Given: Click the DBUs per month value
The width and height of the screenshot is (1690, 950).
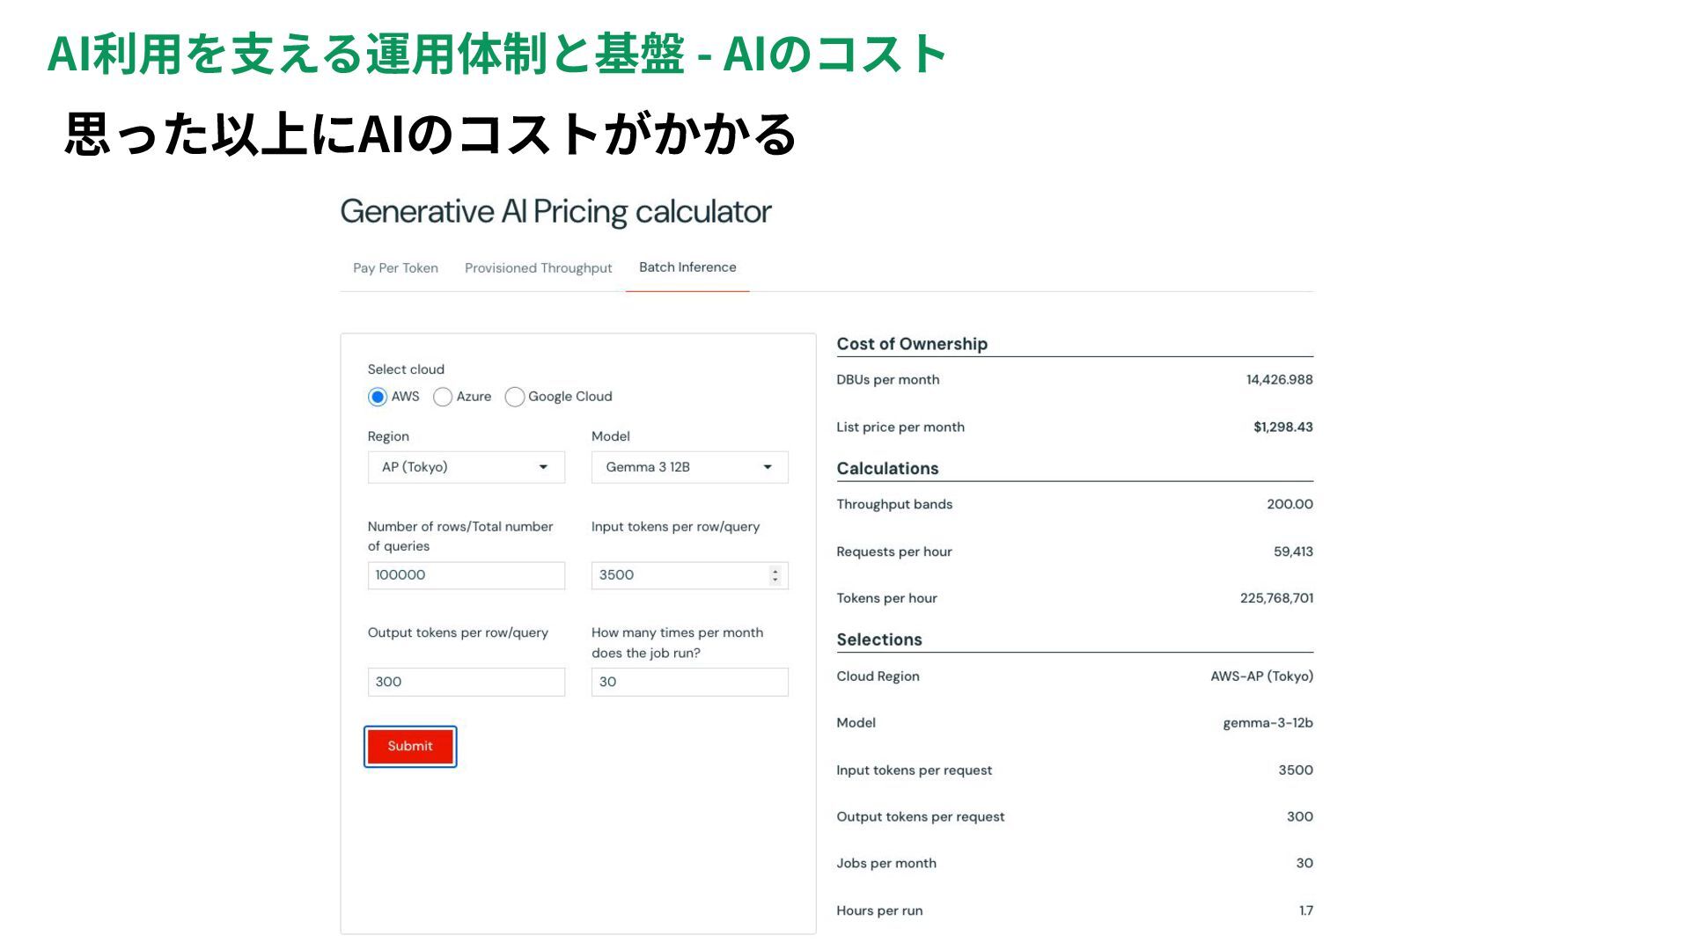Looking at the screenshot, I should point(1279,380).
